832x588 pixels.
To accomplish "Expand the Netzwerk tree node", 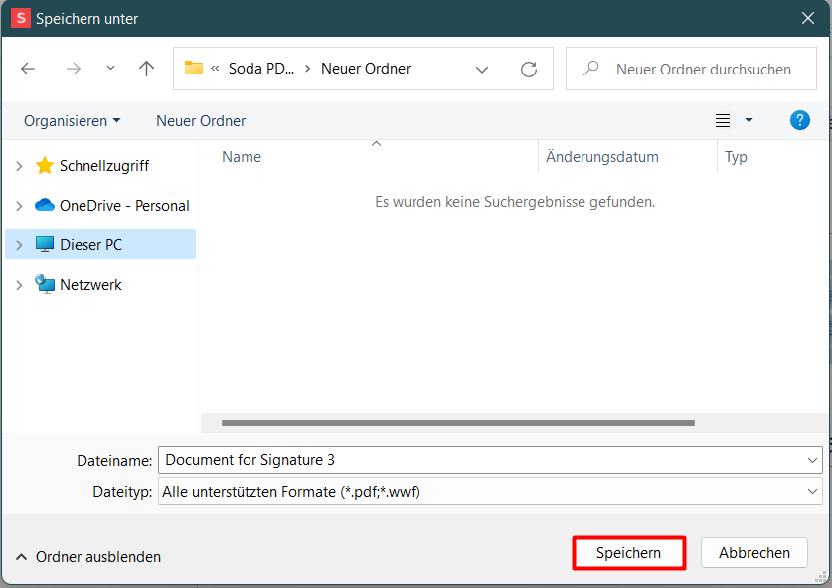I will pos(19,285).
